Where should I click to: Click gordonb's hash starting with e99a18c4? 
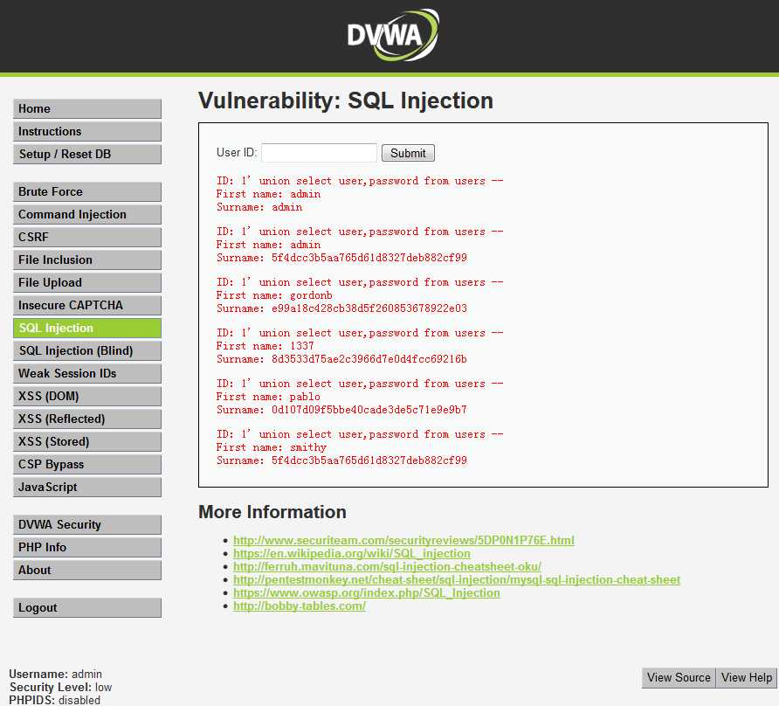[x=369, y=308]
